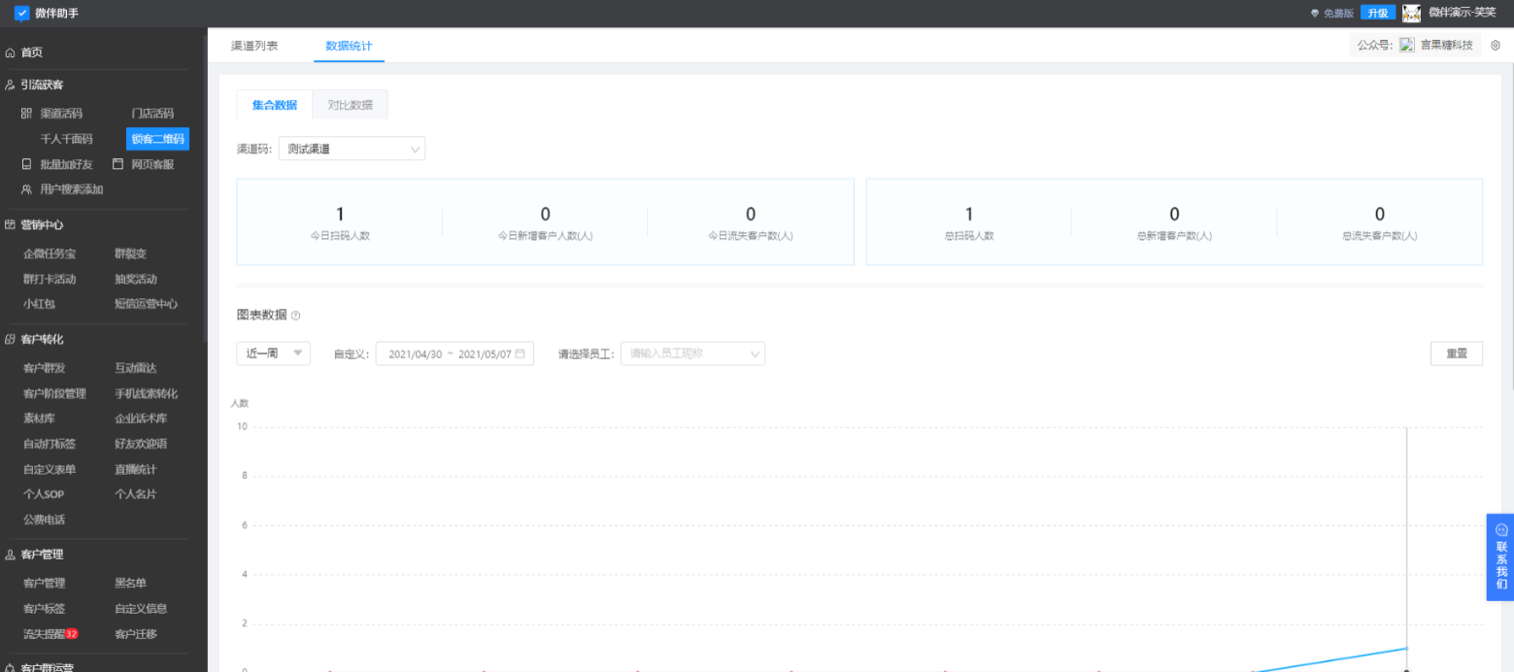This screenshot has width=1514, height=672.
Task: Open 自定义表单 in the sidebar
Action: click(x=50, y=469)
